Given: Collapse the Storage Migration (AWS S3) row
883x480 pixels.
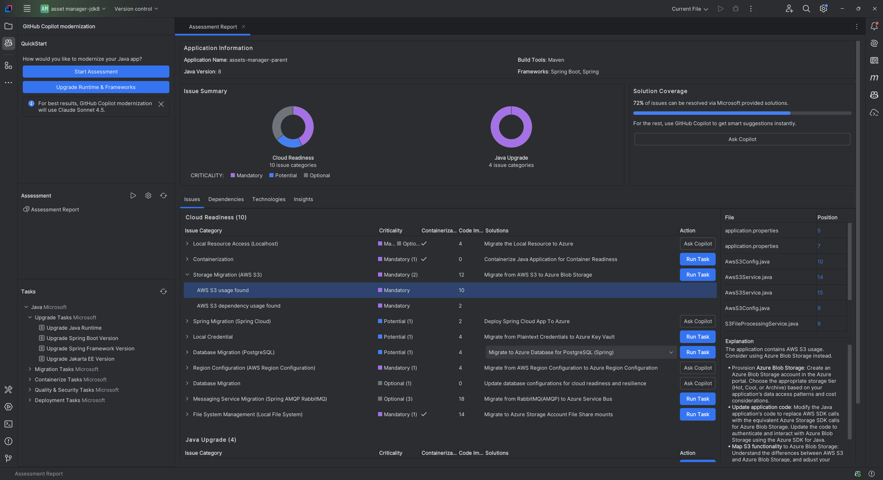Looking at the screenshot, I should coord(187,275).
